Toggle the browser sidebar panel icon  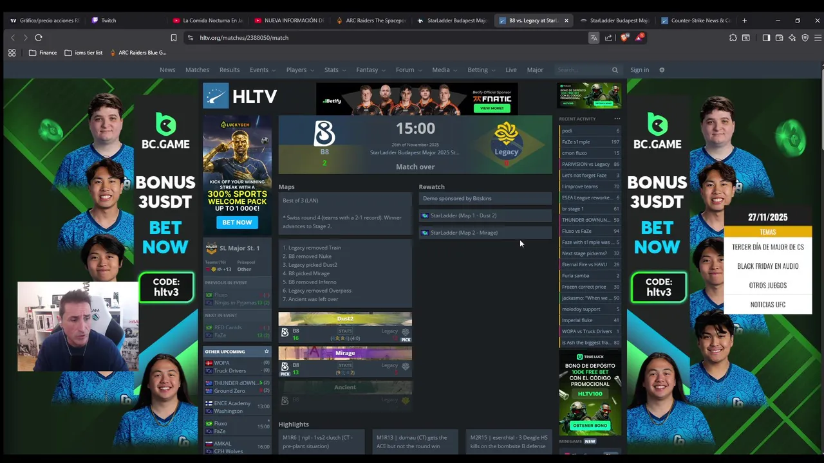[766, 38]
